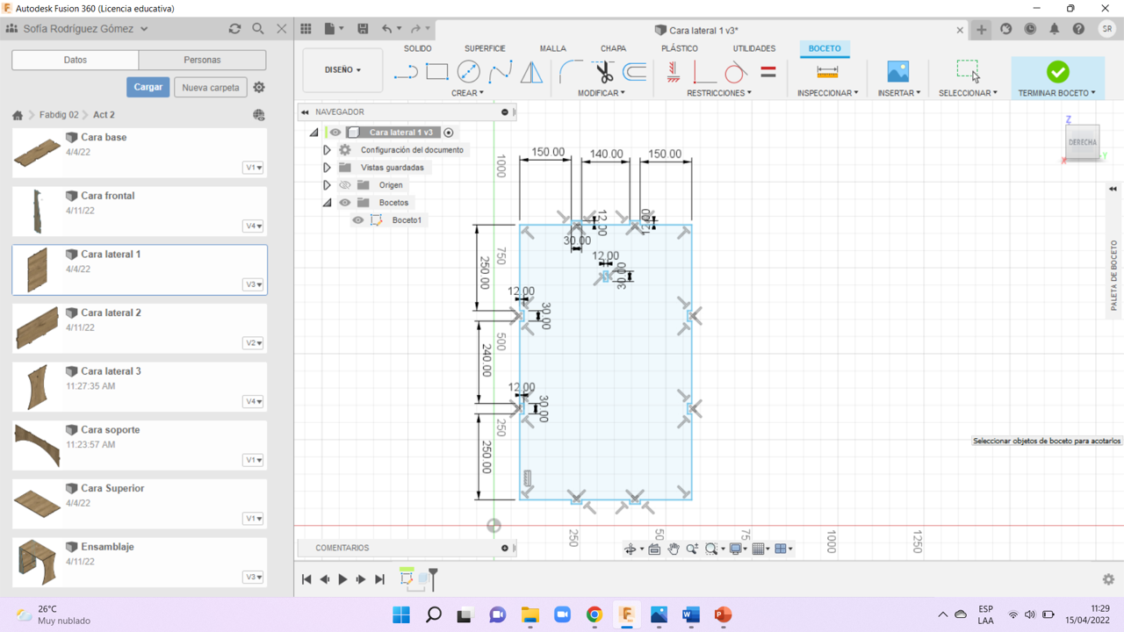Toggle visibility of Bocetos folder
The height and width of the screenshot is (632, 1124).
tap(345, 203)
